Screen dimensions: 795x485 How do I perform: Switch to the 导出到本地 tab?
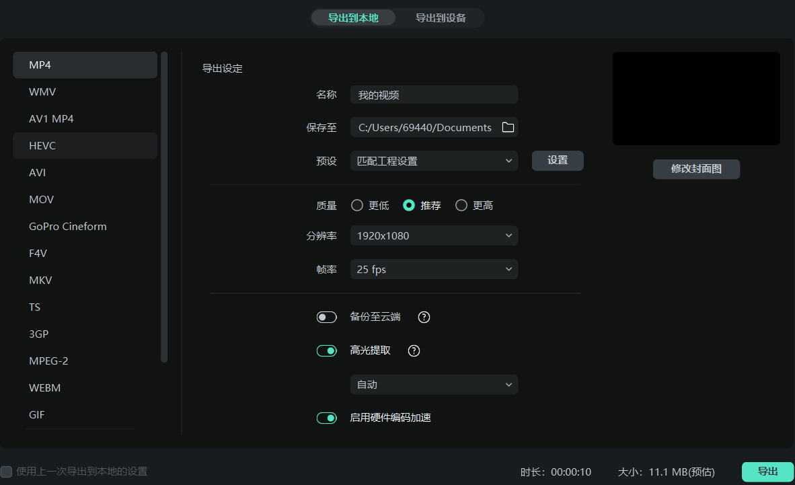[x=353, y=17]
